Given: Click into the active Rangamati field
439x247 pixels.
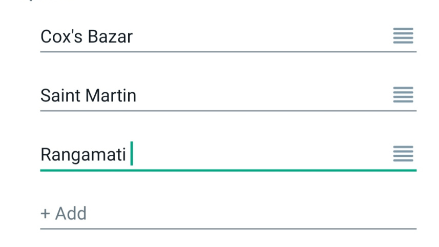Looking at the screenshot, I should point(205,154).
